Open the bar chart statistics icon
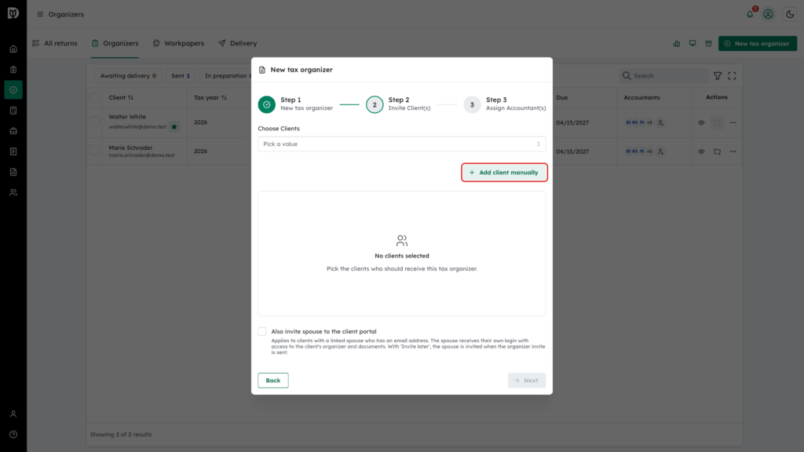This screenshot has height=452, width=804. pos(677,44)
